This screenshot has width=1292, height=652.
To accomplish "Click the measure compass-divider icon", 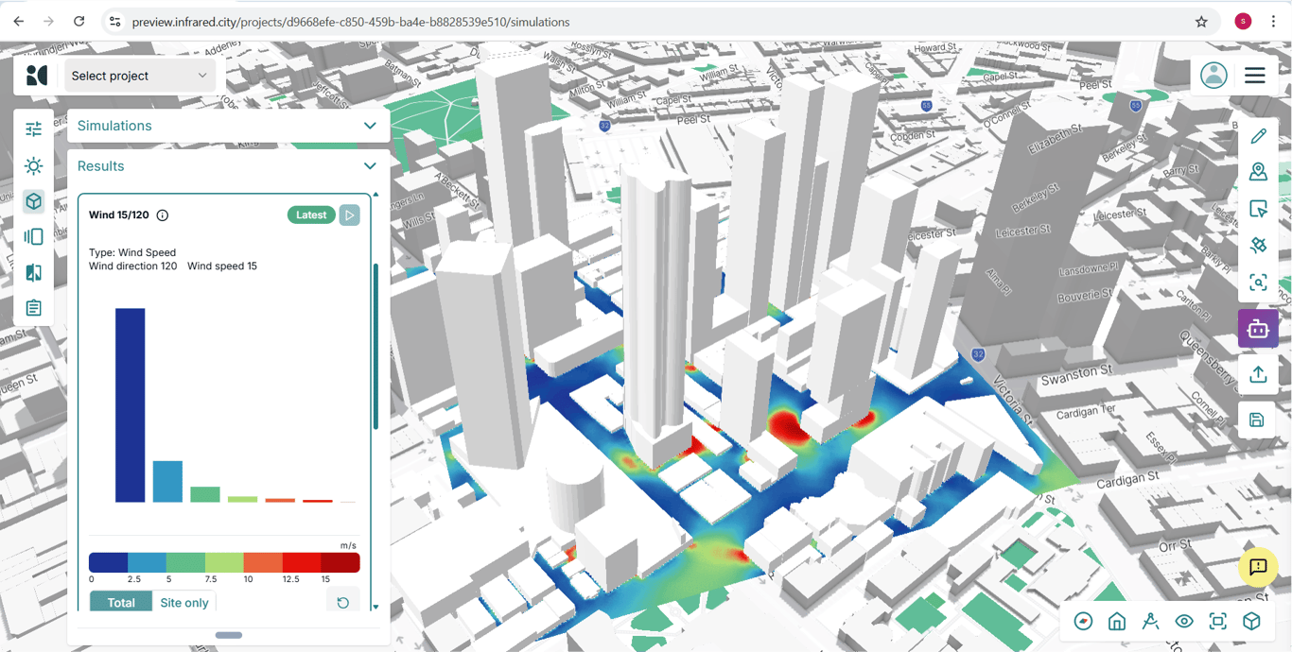I will point(1150,621).
